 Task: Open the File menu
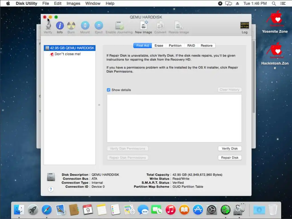[46, 3]
